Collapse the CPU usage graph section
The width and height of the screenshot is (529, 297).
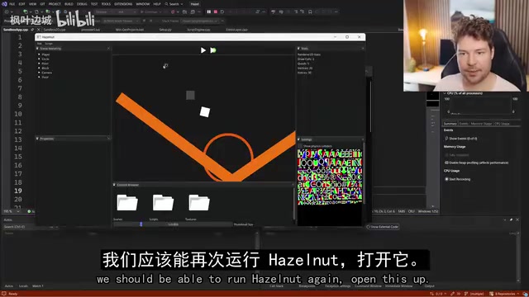445,93
